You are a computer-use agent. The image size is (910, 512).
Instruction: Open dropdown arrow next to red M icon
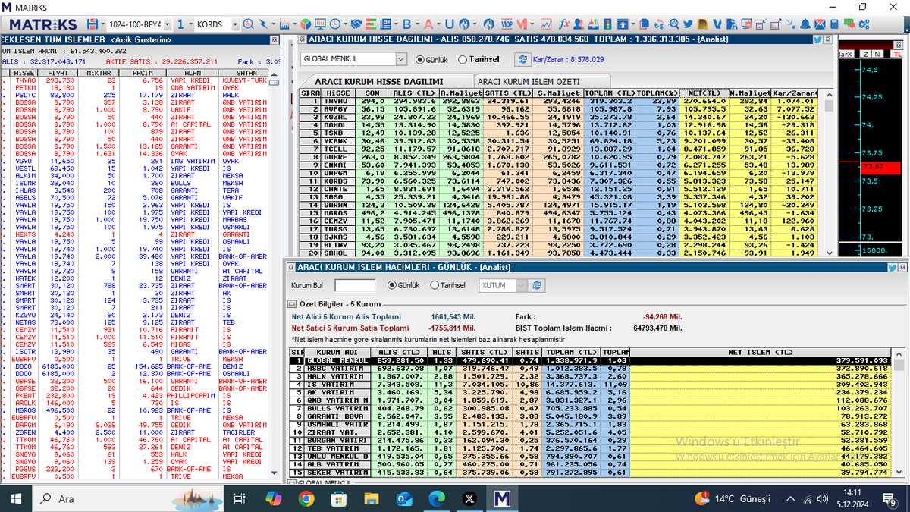pyautogui.click(x=532, y=24)
